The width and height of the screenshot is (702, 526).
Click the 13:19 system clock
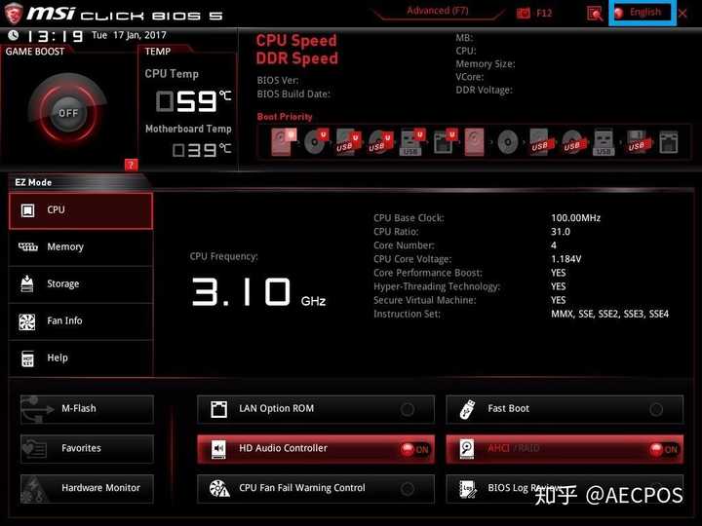[x=55, y=36]
